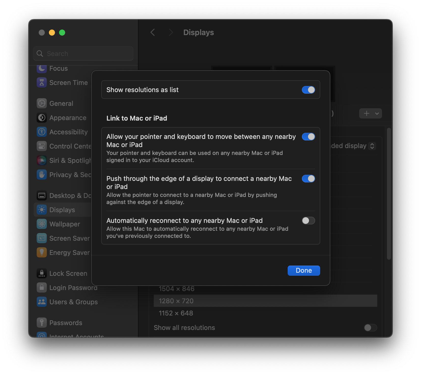Open Screen Time hourglass icon
Viewport: 421px width, 375px height.
pyautogui.click(x=42, y=82)
